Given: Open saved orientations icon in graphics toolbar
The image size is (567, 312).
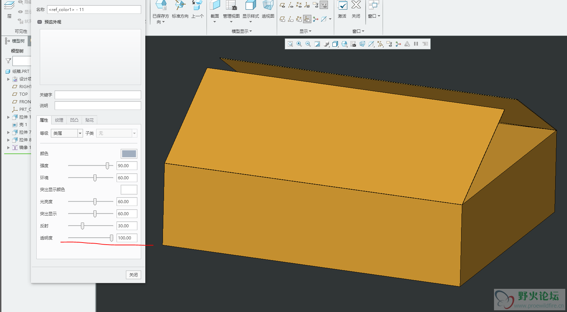Looking at the screenshot, I should (x=344, y=44).
